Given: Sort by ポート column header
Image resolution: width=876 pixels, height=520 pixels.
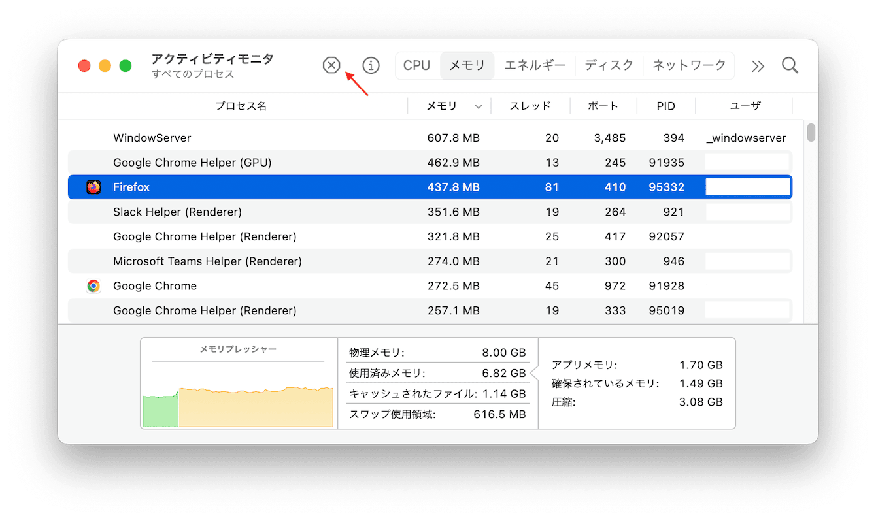Looking at the screenshot, I should (x=603, y=106).
